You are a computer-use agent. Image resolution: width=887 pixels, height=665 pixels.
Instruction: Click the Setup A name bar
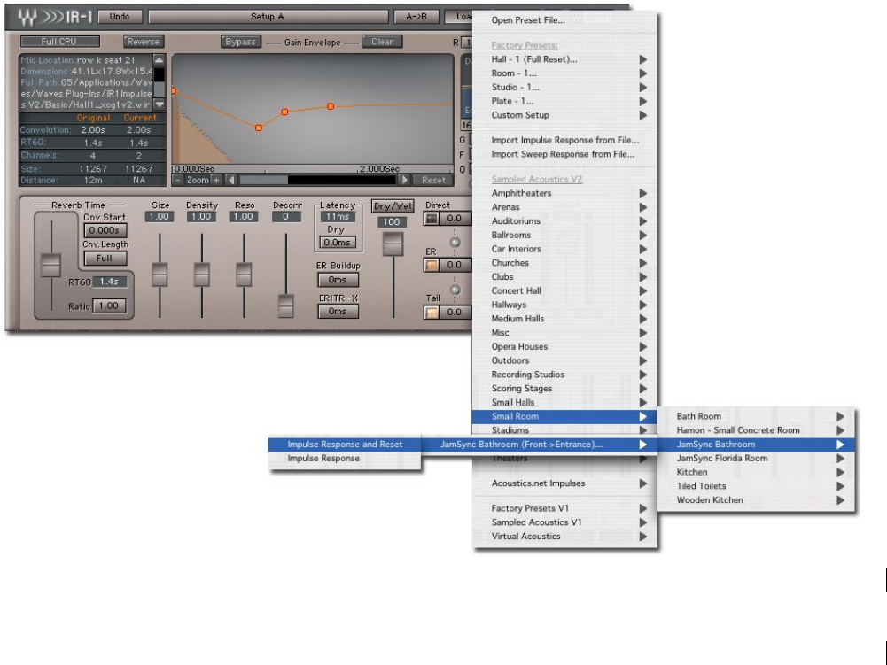click(268, 17)
